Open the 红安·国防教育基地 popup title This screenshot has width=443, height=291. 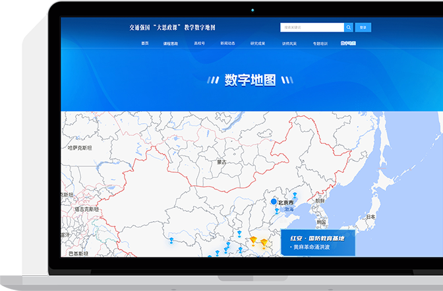point(313,236)
